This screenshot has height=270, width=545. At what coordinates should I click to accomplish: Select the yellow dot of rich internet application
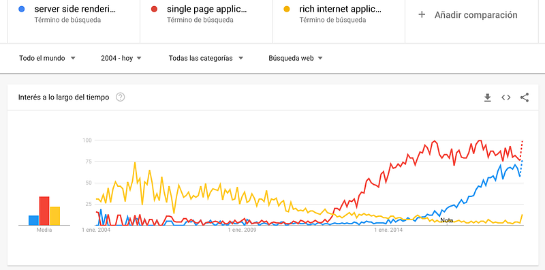coord(287,10)
